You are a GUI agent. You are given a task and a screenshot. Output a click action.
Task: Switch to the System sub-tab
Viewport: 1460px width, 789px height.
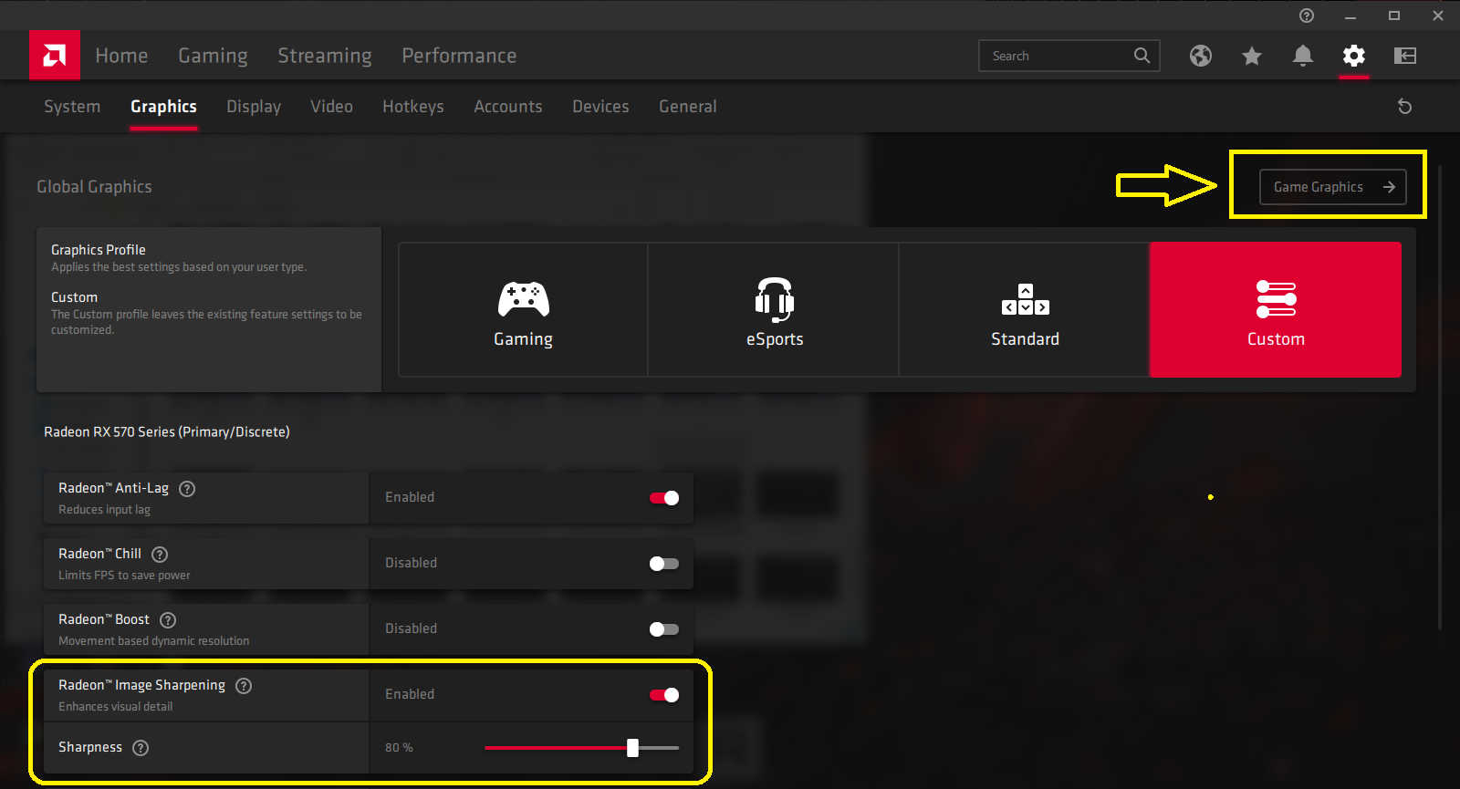(x=72, y=107)
